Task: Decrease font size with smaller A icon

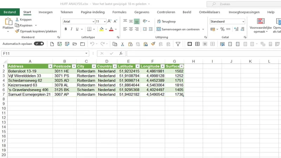Action: point(116,21)
